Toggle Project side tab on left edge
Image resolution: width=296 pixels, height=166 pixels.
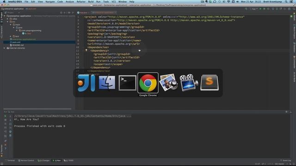(x=1, y=18)
